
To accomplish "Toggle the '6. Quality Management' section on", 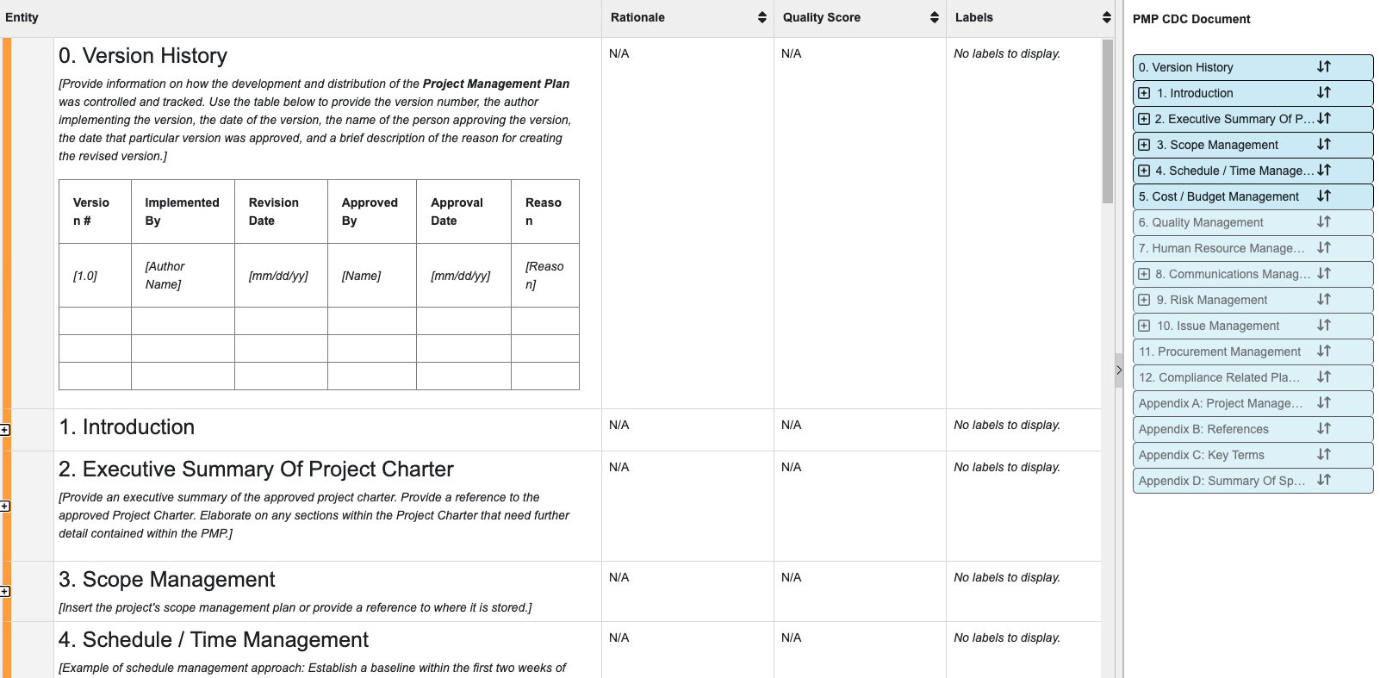I will tap(1223, 222).
